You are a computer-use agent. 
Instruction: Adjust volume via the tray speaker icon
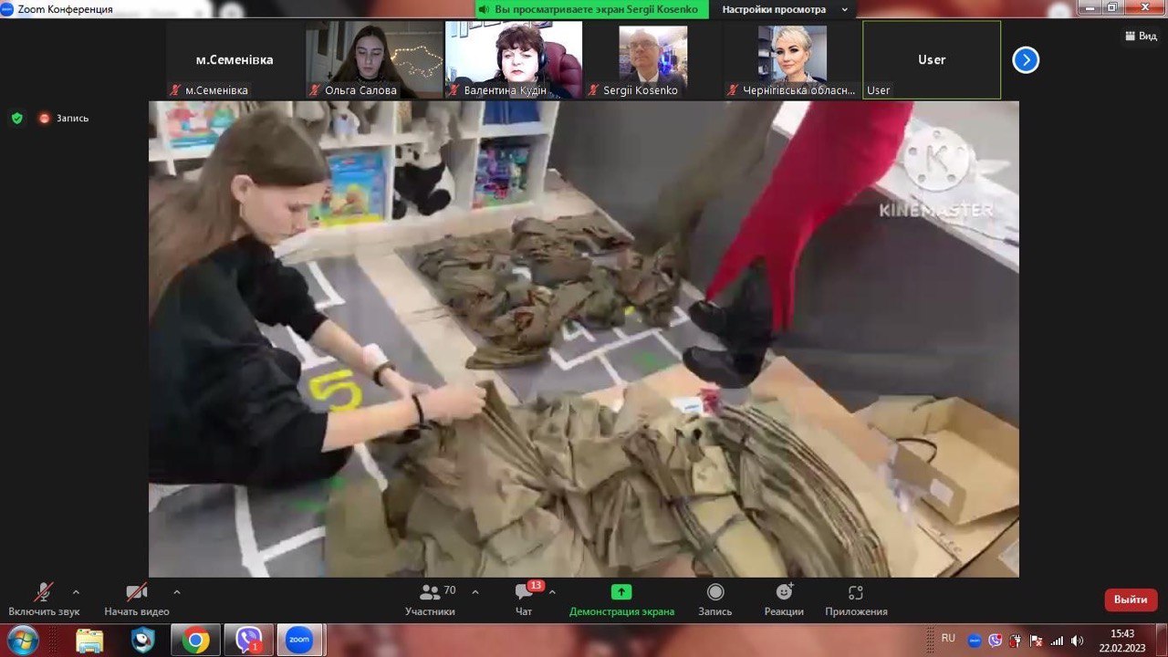(1078, 641)
